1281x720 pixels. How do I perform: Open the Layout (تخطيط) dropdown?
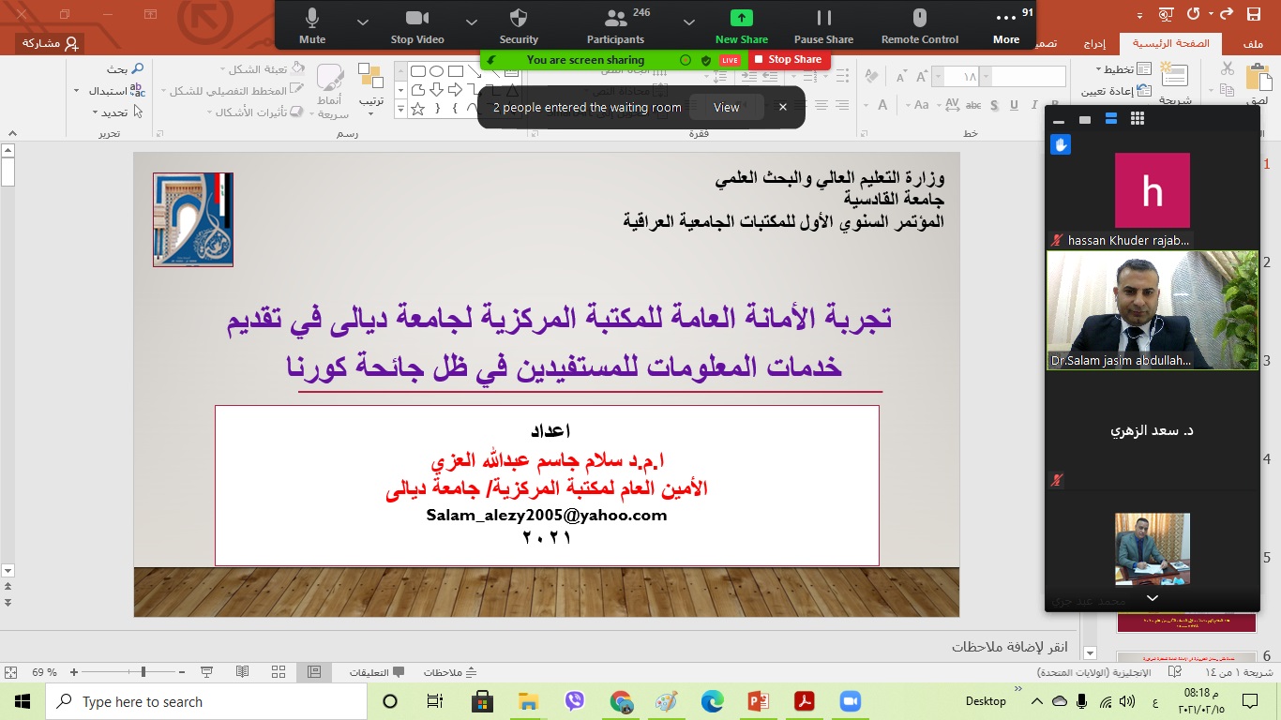(x=1122, y=69)
